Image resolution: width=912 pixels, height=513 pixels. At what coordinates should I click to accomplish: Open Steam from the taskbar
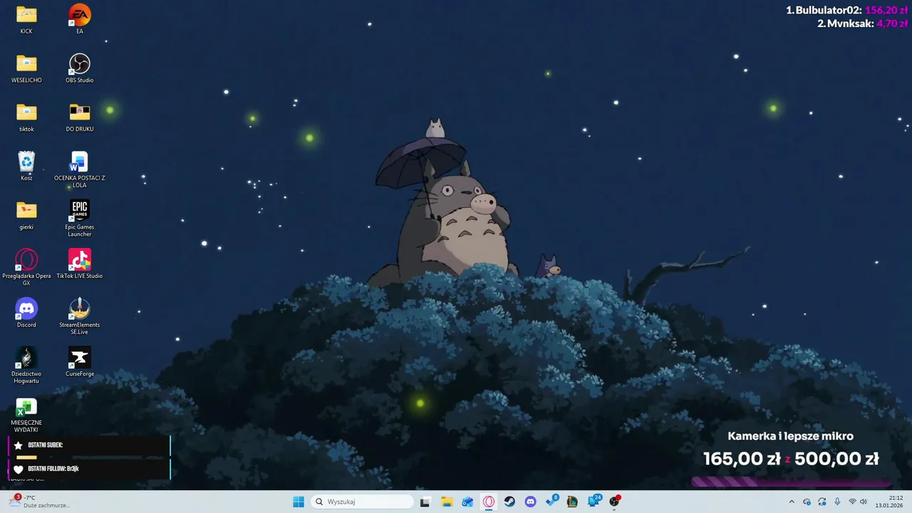click(509, 502)
